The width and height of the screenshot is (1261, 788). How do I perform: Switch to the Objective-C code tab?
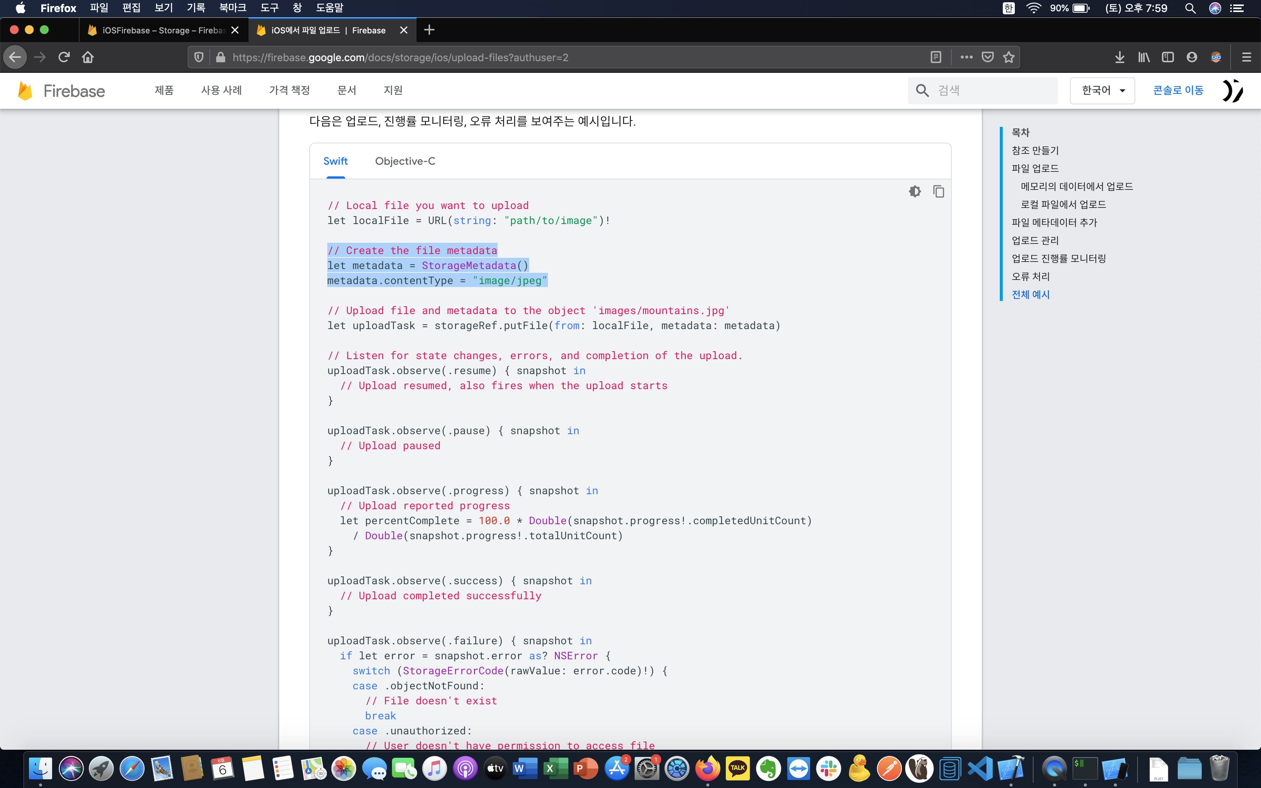click(405, 161)
